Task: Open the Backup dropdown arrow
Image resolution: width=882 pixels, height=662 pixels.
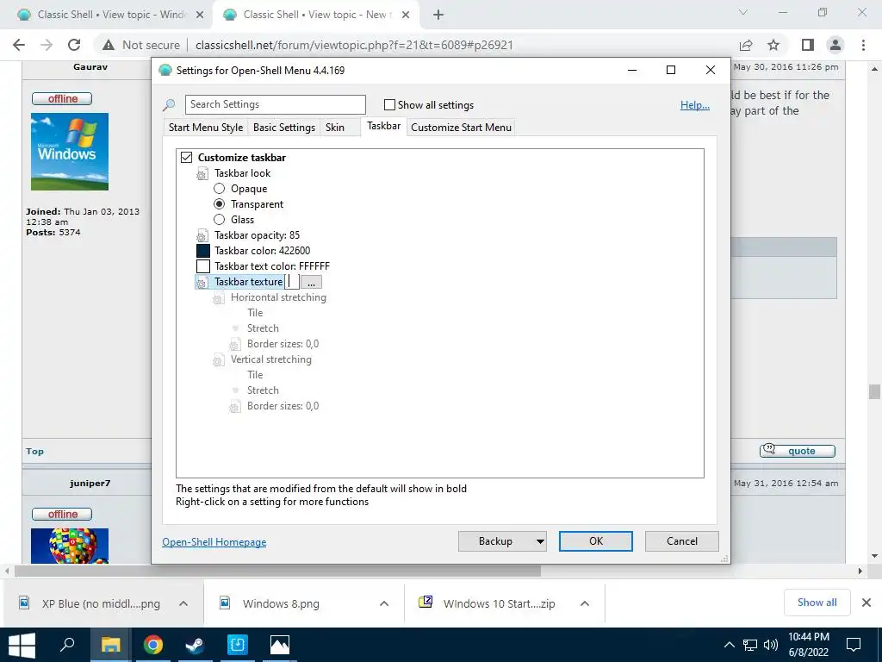Action: [x=539, y=541]
